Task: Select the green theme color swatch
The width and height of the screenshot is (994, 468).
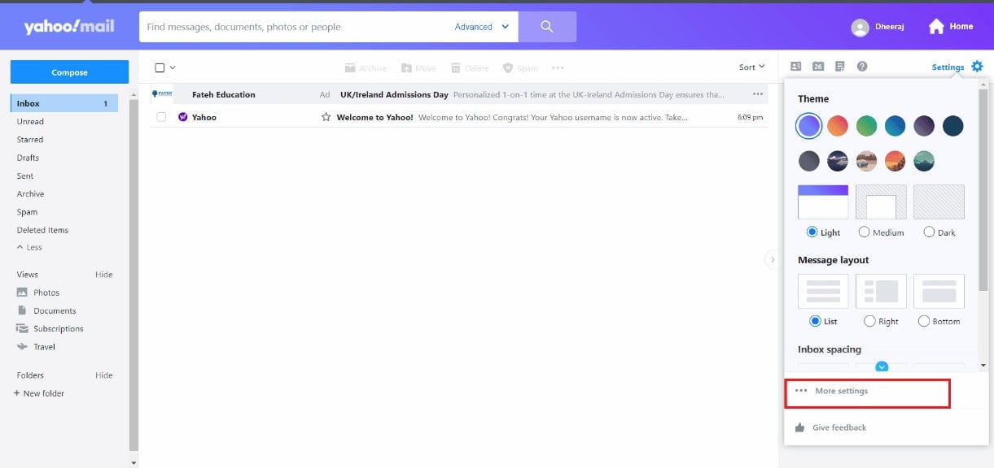Action: pyautogui.click(x=866, y=125)
